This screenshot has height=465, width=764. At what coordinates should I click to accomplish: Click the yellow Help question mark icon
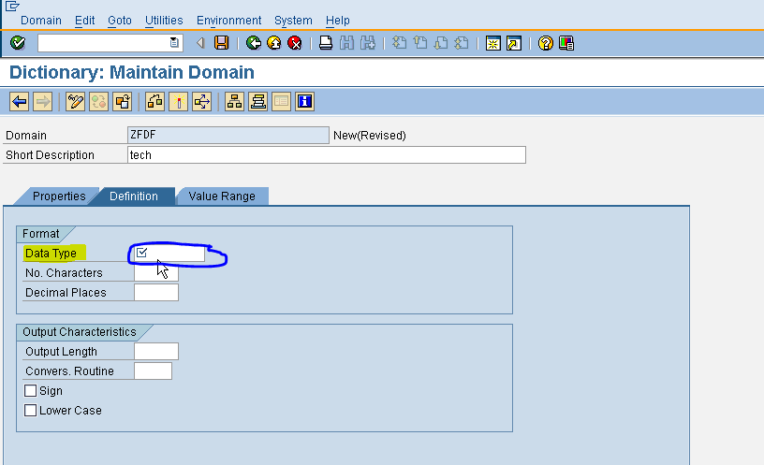coord(546,43)
